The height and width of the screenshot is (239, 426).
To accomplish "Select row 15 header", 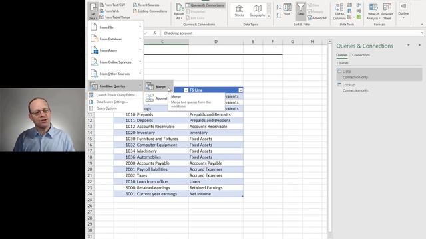I will (90, 139).
